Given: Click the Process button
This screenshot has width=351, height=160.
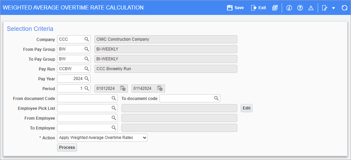Looking at the screenshot, I should point(67,147).
